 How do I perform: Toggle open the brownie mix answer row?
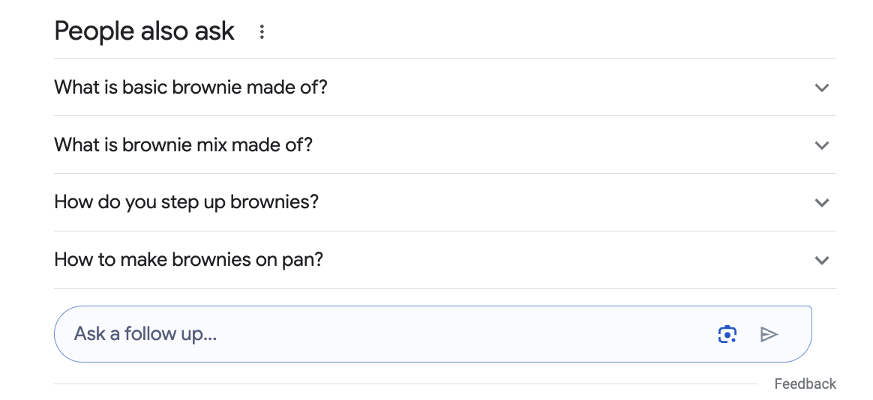point(445,145)
